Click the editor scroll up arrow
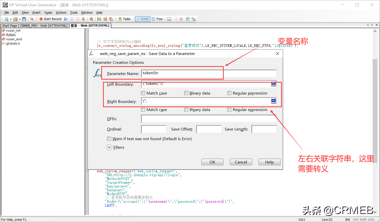The height and width of the screenshot is (222, 380). point(375,31)
